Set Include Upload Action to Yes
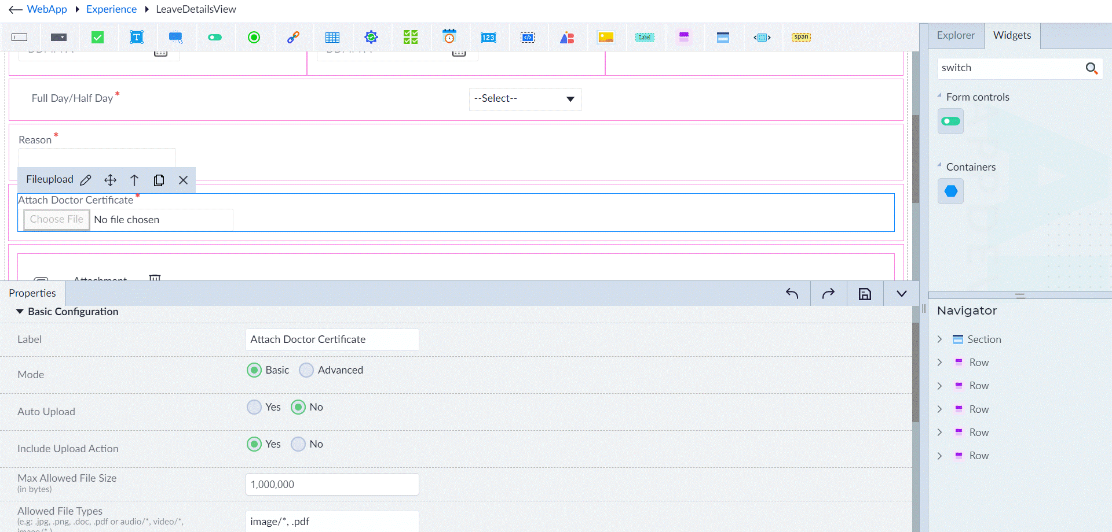Image resolution: width=1112 pixels, height=532 pixels. tap(254, 444)
